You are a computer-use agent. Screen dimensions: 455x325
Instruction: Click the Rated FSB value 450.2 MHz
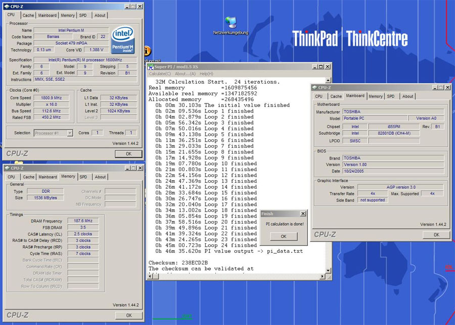tap(51, 117)
